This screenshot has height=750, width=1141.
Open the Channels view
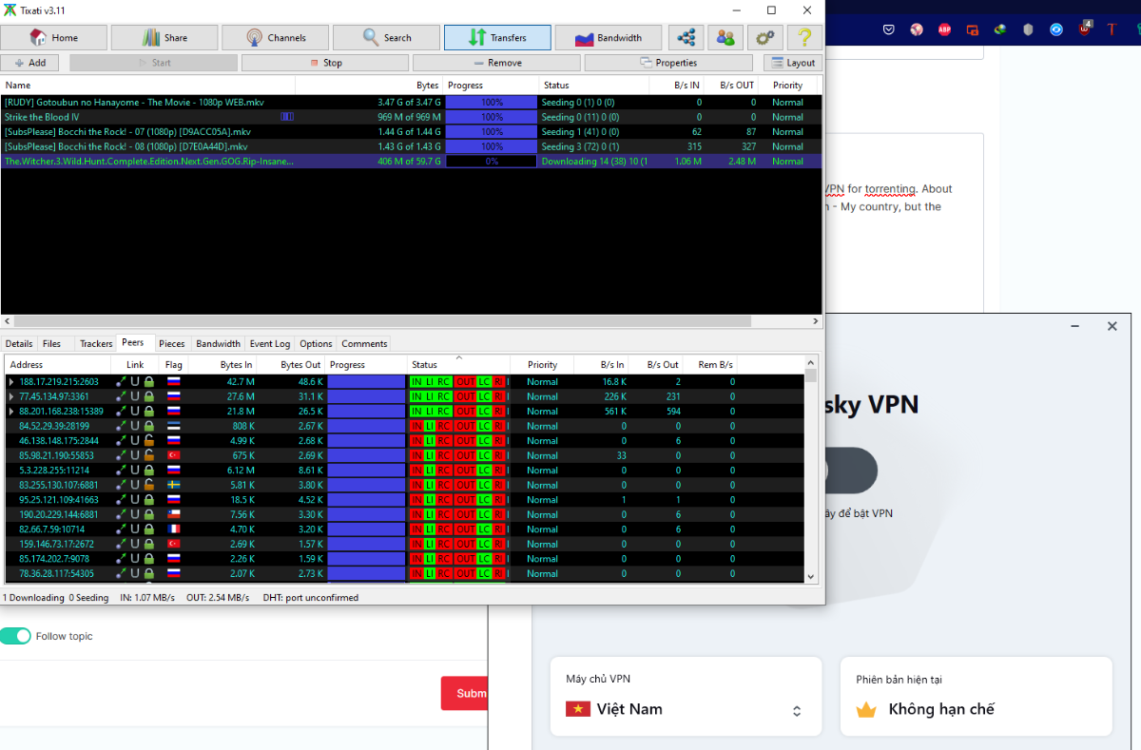click(275, 38)
